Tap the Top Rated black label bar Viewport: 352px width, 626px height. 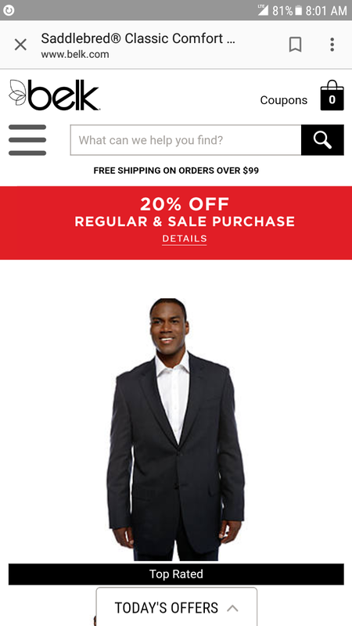176,574
